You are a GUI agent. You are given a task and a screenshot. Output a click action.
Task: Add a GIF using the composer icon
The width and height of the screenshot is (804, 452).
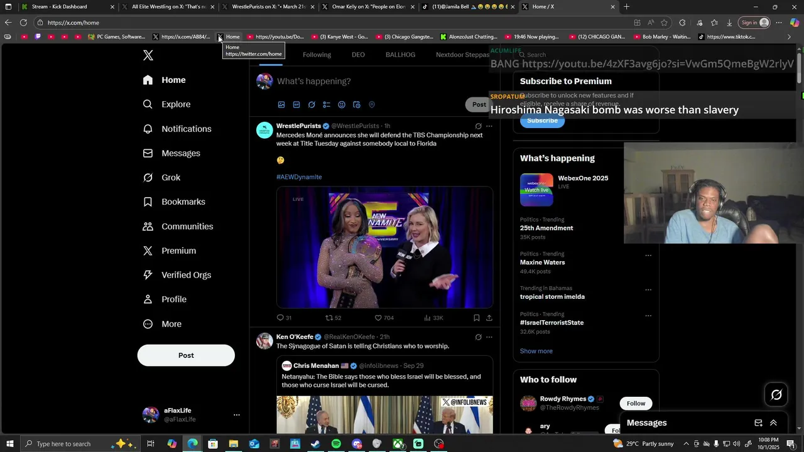click(296, 105)
